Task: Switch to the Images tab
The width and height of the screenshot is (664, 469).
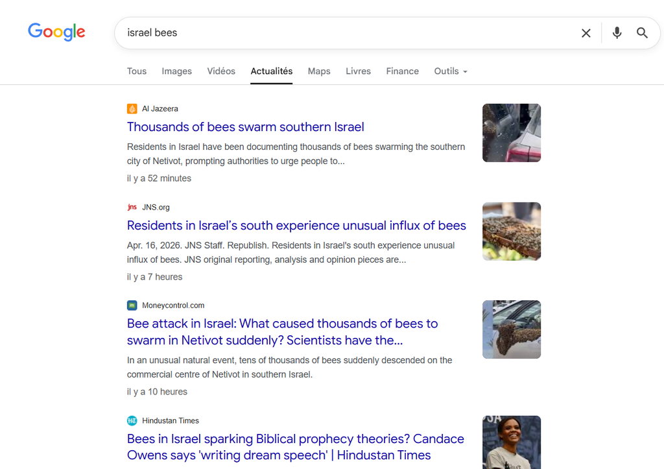Action: tap(176, 71)
